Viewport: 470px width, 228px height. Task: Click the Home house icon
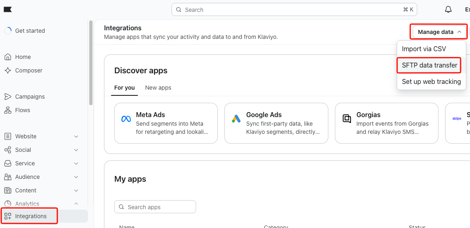point(8,57)
